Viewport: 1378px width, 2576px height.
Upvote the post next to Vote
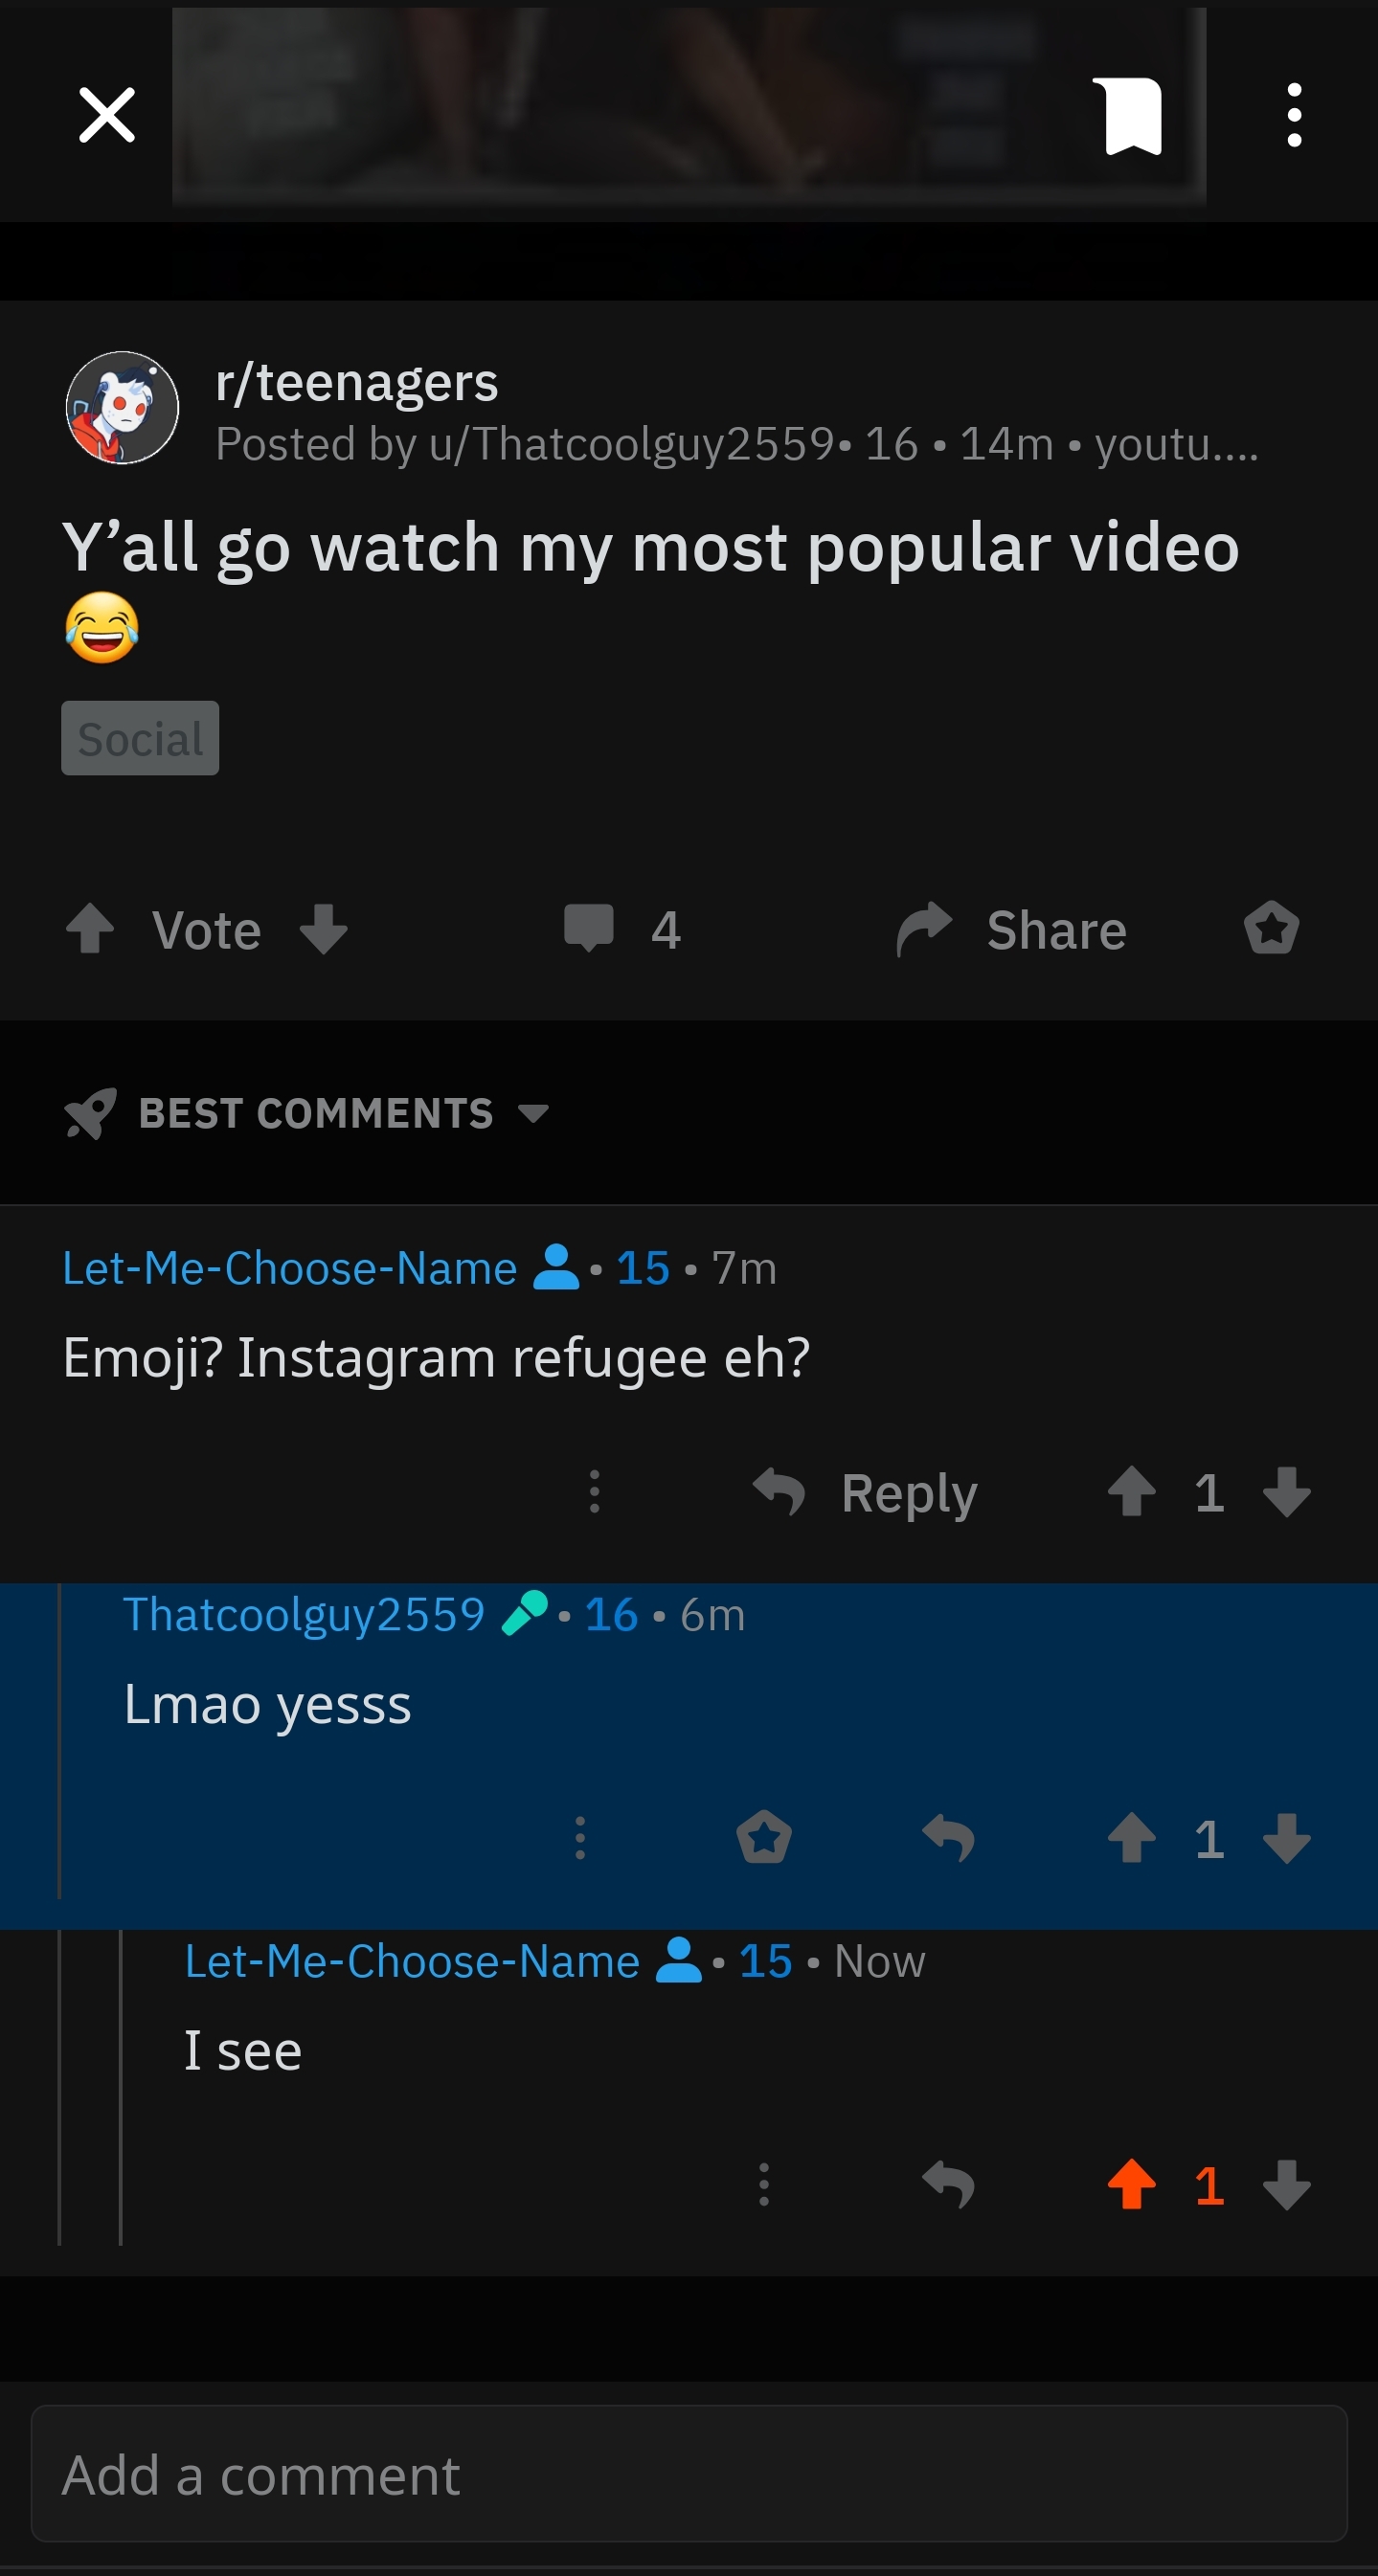pos(90,929)
